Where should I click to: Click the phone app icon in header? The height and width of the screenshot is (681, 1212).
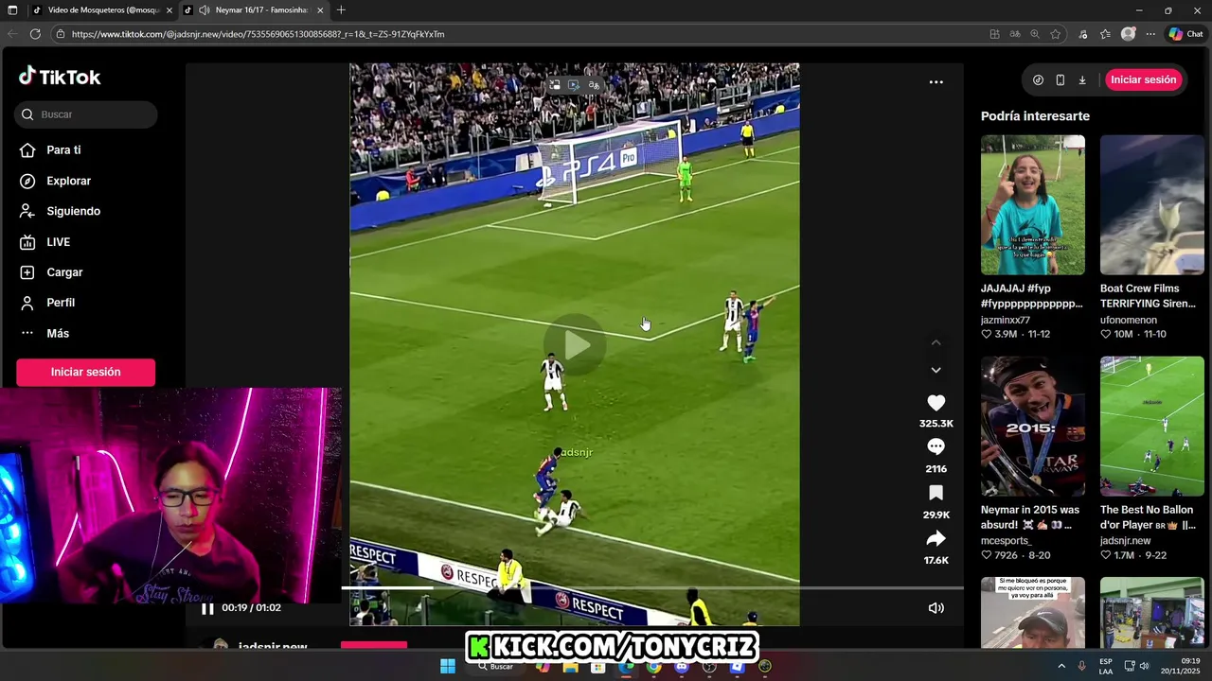pyautogui.click(x=1060, y=80)
